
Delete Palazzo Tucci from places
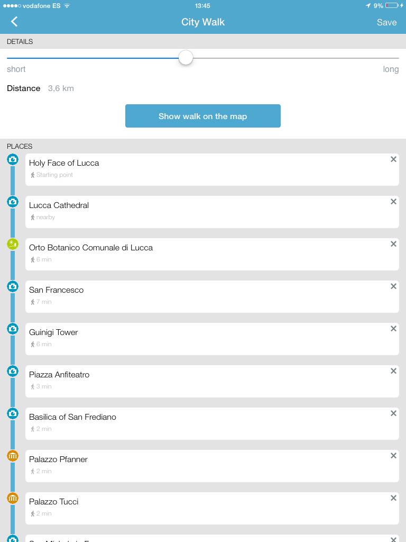pos(393,498)
